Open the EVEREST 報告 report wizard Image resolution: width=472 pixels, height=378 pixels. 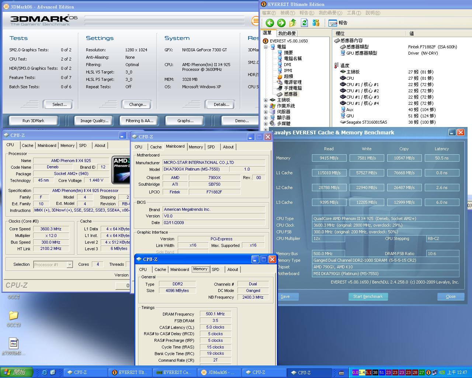tap(338, 23)
